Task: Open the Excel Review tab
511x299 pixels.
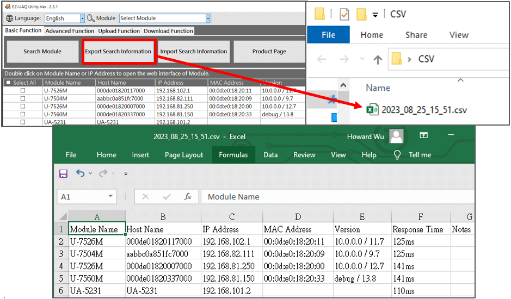Action: point(304,155)
